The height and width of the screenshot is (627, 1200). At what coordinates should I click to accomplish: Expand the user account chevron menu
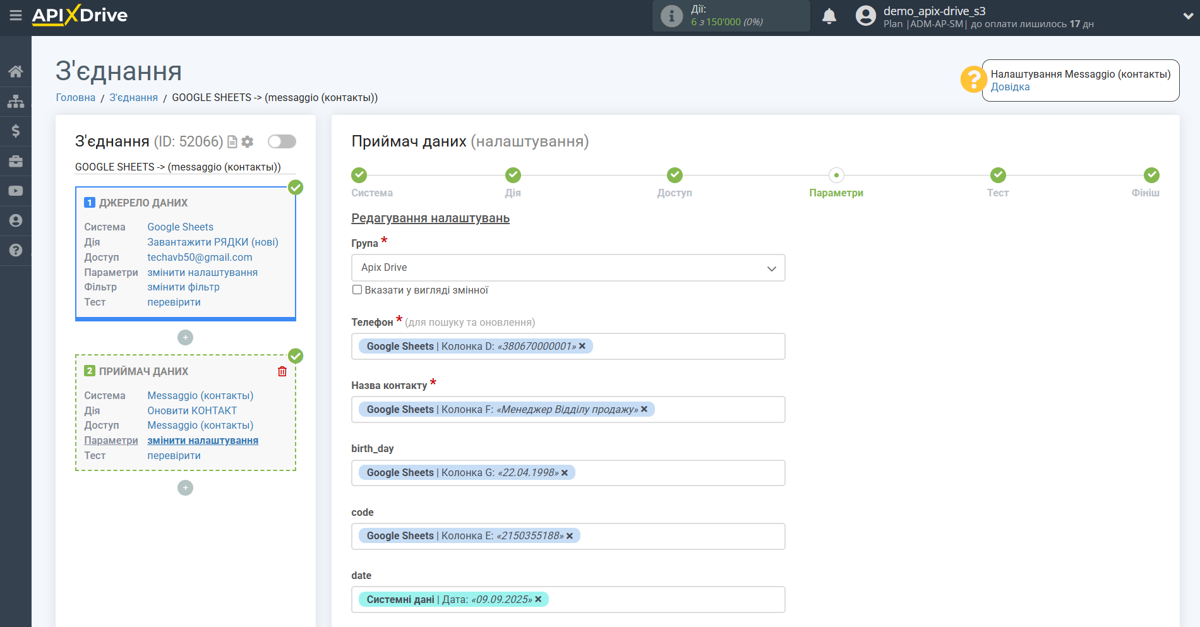coord(1187,16)
